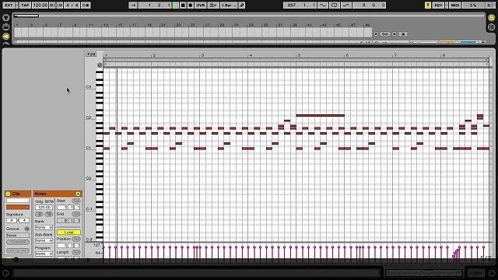Open the orange clip color dropdown
Screen dimensions: 498x280
(x=18, y=208)
